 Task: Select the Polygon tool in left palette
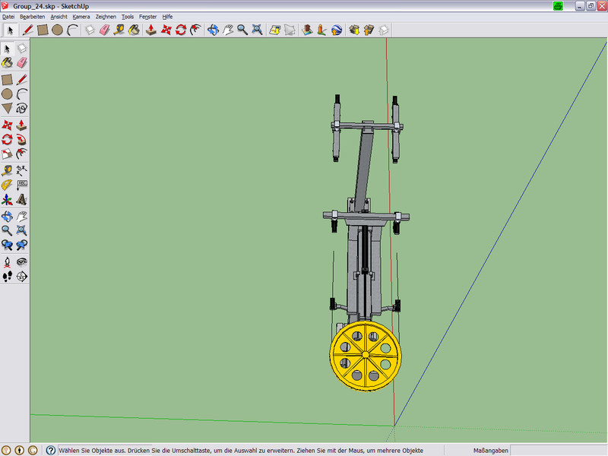pos(7,108)
